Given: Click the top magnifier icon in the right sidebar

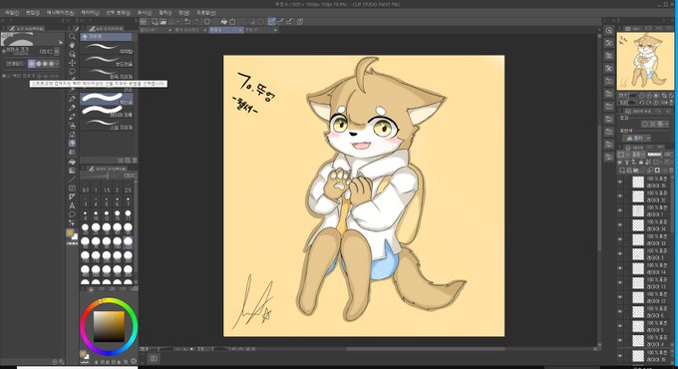Looking at the screenshot, I should [x=609, y=30].
